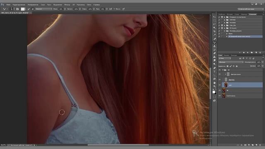Image resolution: width=265 pixels, height=149 pixels.
Task: Click the background color swatch
Action: click(215, 93)
